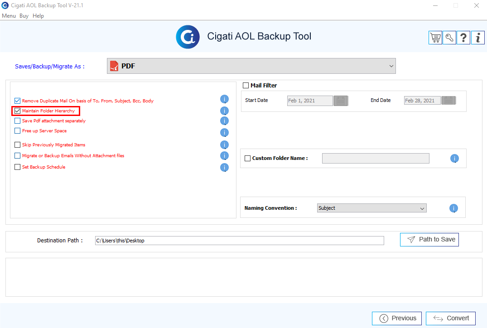
Task: Show info for Migrate Without Attachment files
Action: coord(224,155)
